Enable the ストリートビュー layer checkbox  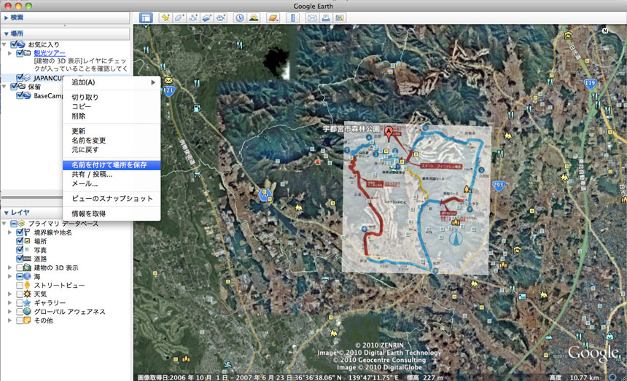pos(20,285)
